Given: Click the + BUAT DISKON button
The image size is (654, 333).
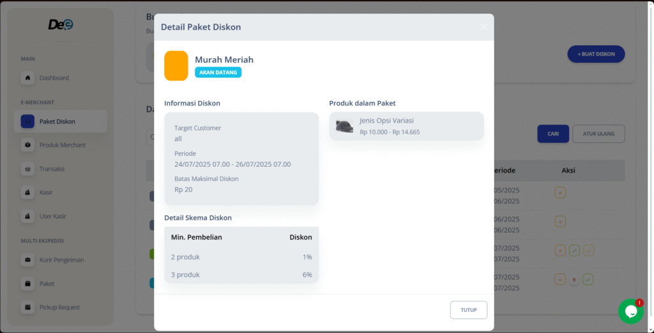Looking at the screenshot, I should click(596, 54).
